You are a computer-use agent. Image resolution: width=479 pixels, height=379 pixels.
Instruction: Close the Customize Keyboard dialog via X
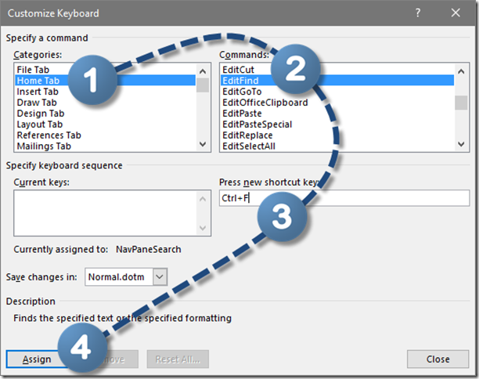pyautogui.click(x=456, y=13)
